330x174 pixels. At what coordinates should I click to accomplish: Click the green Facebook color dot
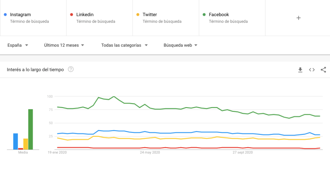pyautogui.click(x=204, y=14)
